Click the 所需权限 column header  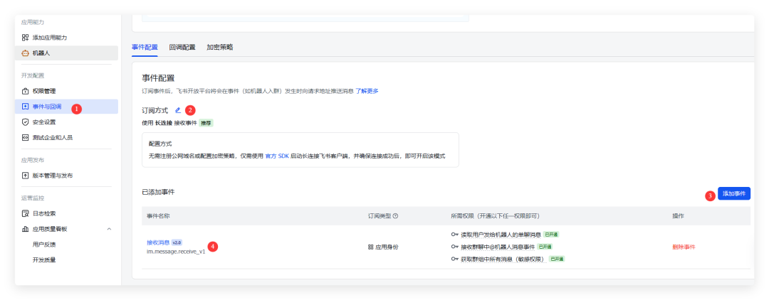point(496,216)
